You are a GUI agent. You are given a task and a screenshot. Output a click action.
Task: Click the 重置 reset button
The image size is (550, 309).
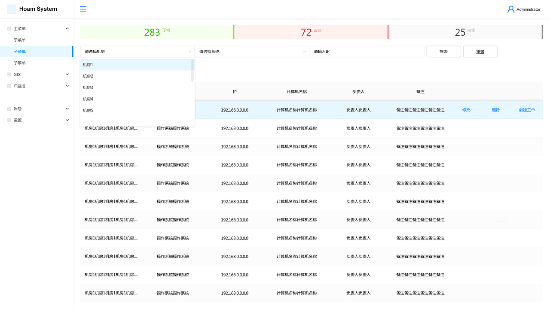(x=480, y=51)
